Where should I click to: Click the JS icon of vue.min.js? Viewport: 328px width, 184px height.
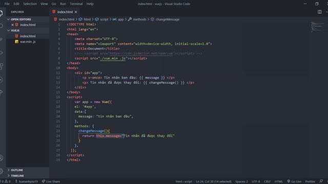point(16,42)
